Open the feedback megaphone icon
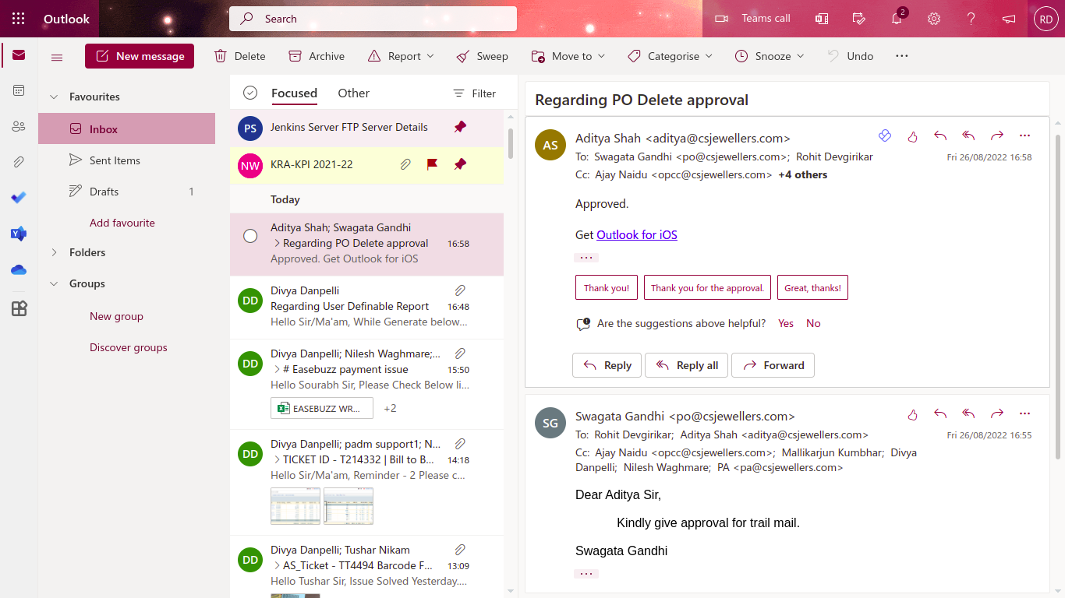The height and width of the screenshot is (598, 1065). click(1009, 19)
